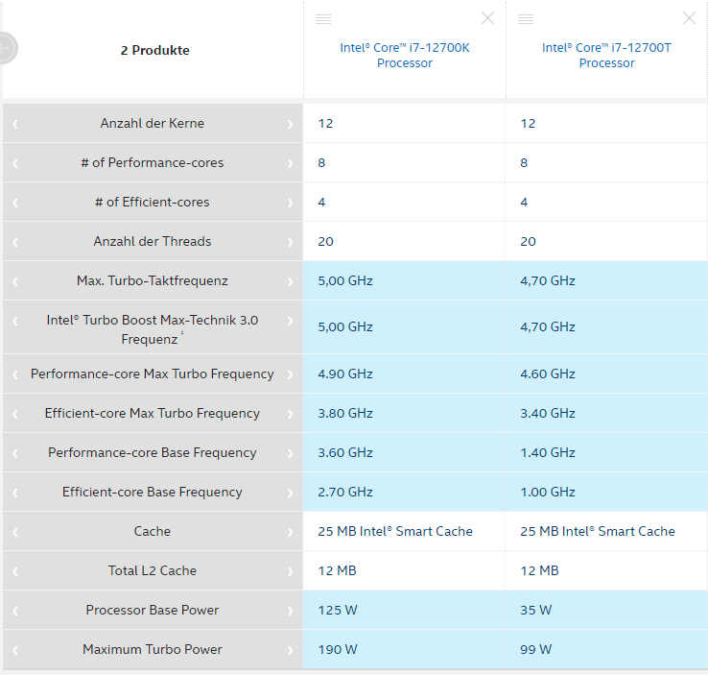Grab the i7-12700T column reorder handle
Screen dimensions: 708x675
[x=526, y=19]
